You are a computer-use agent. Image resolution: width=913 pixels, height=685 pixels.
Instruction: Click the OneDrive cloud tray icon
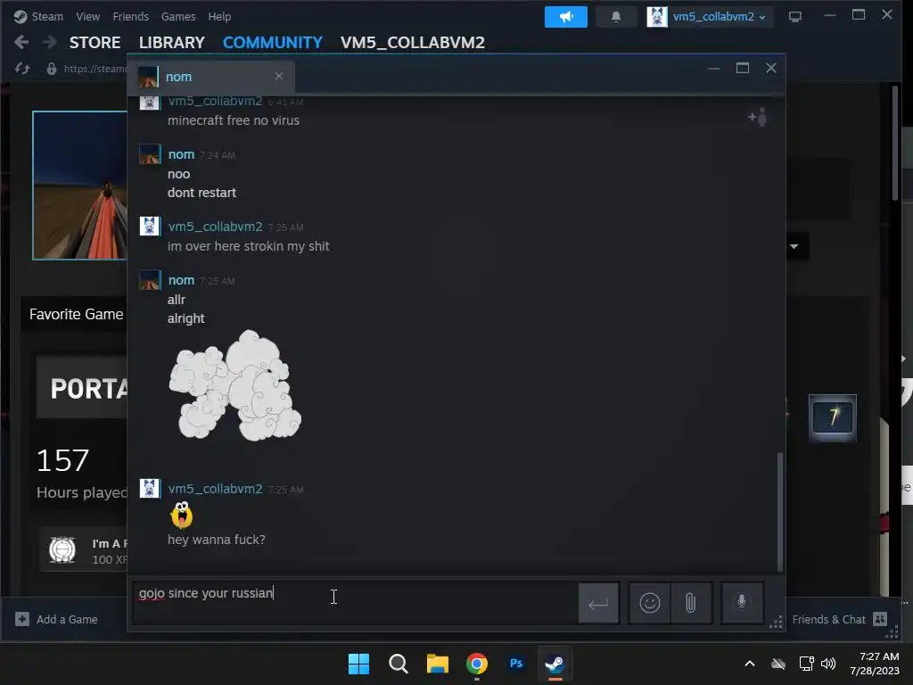coord(778,664)
